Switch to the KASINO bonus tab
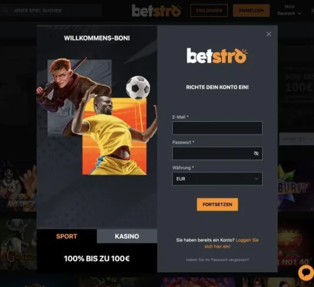 (x=127, y=236)
